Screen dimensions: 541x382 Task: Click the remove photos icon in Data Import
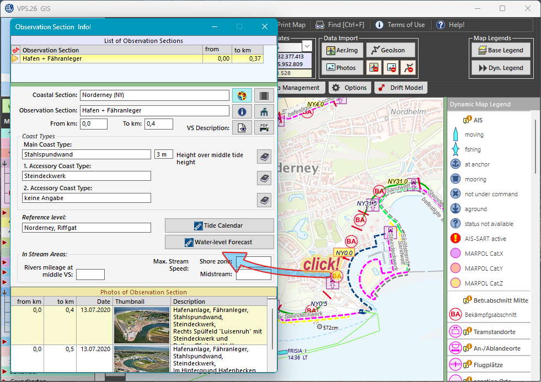[x=391, y=68]
